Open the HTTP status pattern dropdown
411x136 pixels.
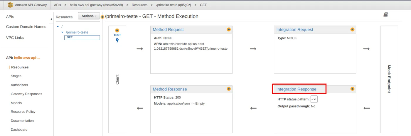click(x=314, y=99)
